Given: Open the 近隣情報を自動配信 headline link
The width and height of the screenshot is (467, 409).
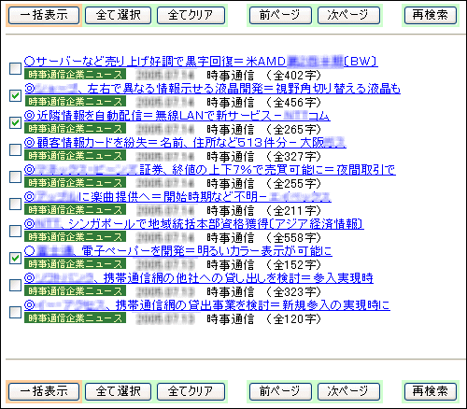Looking at the screenshot, I should pyautogui.click(x=177, y=116).
